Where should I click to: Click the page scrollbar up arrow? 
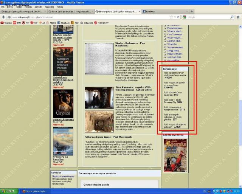[x=240, y=27]
